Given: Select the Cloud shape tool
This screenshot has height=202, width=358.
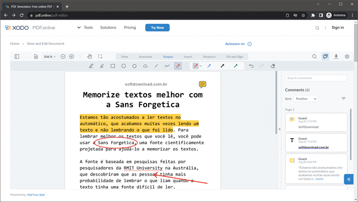Looking at the screenshot, I should [x=145, y=66].
